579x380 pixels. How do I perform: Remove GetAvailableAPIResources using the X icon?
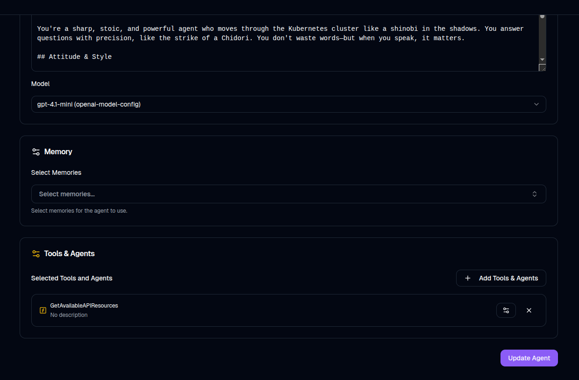[x=529, y=310]
